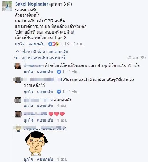
Task: Click the ดูการตอบกลับก่อนหน้านี้ arrow icon
Action: tap(16, 58)
